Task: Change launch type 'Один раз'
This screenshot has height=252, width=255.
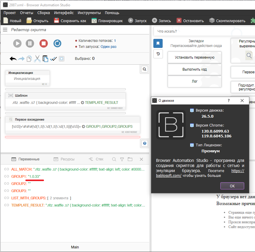Action: pyautogui.click(x=108, y=47)
